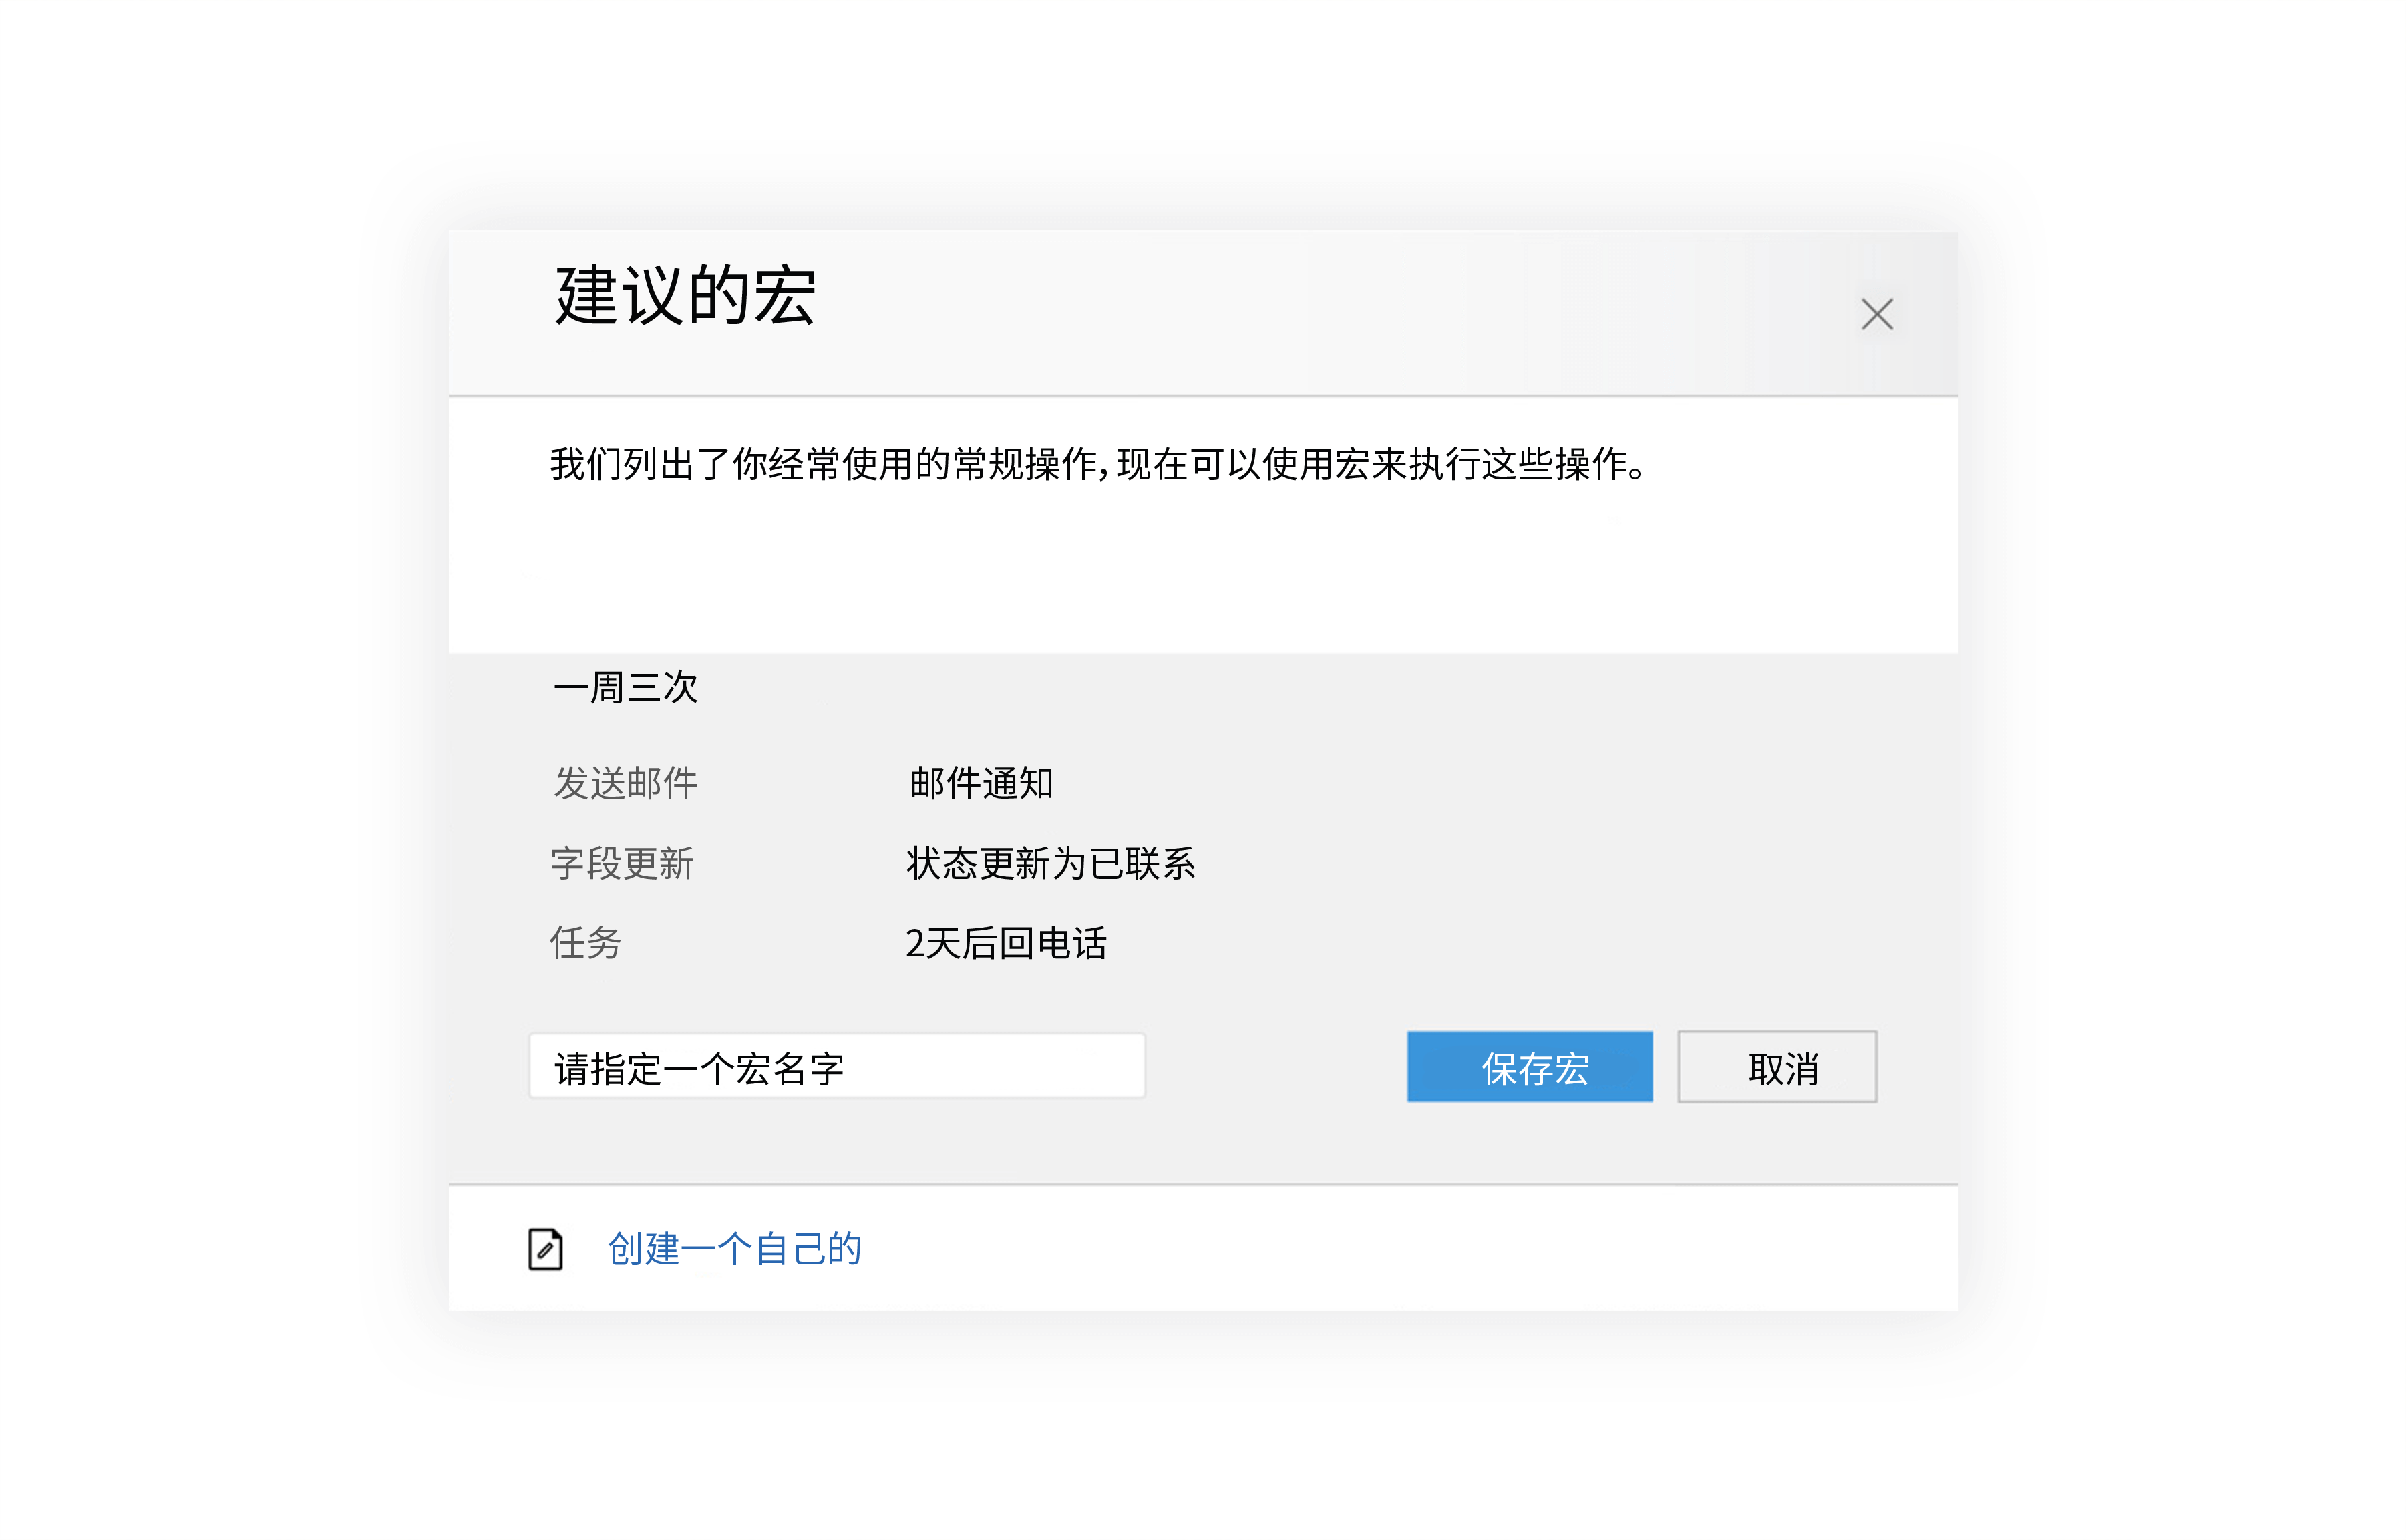This screenshot has width=2406, height=1540.
Task: Click the edit document pencil icon
Action: coord(545,1249)
